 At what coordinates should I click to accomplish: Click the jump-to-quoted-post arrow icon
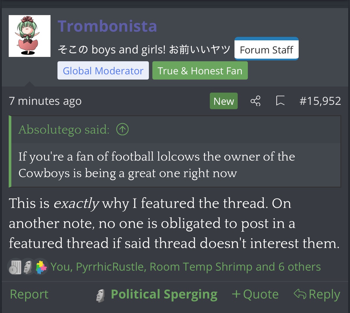122,129
